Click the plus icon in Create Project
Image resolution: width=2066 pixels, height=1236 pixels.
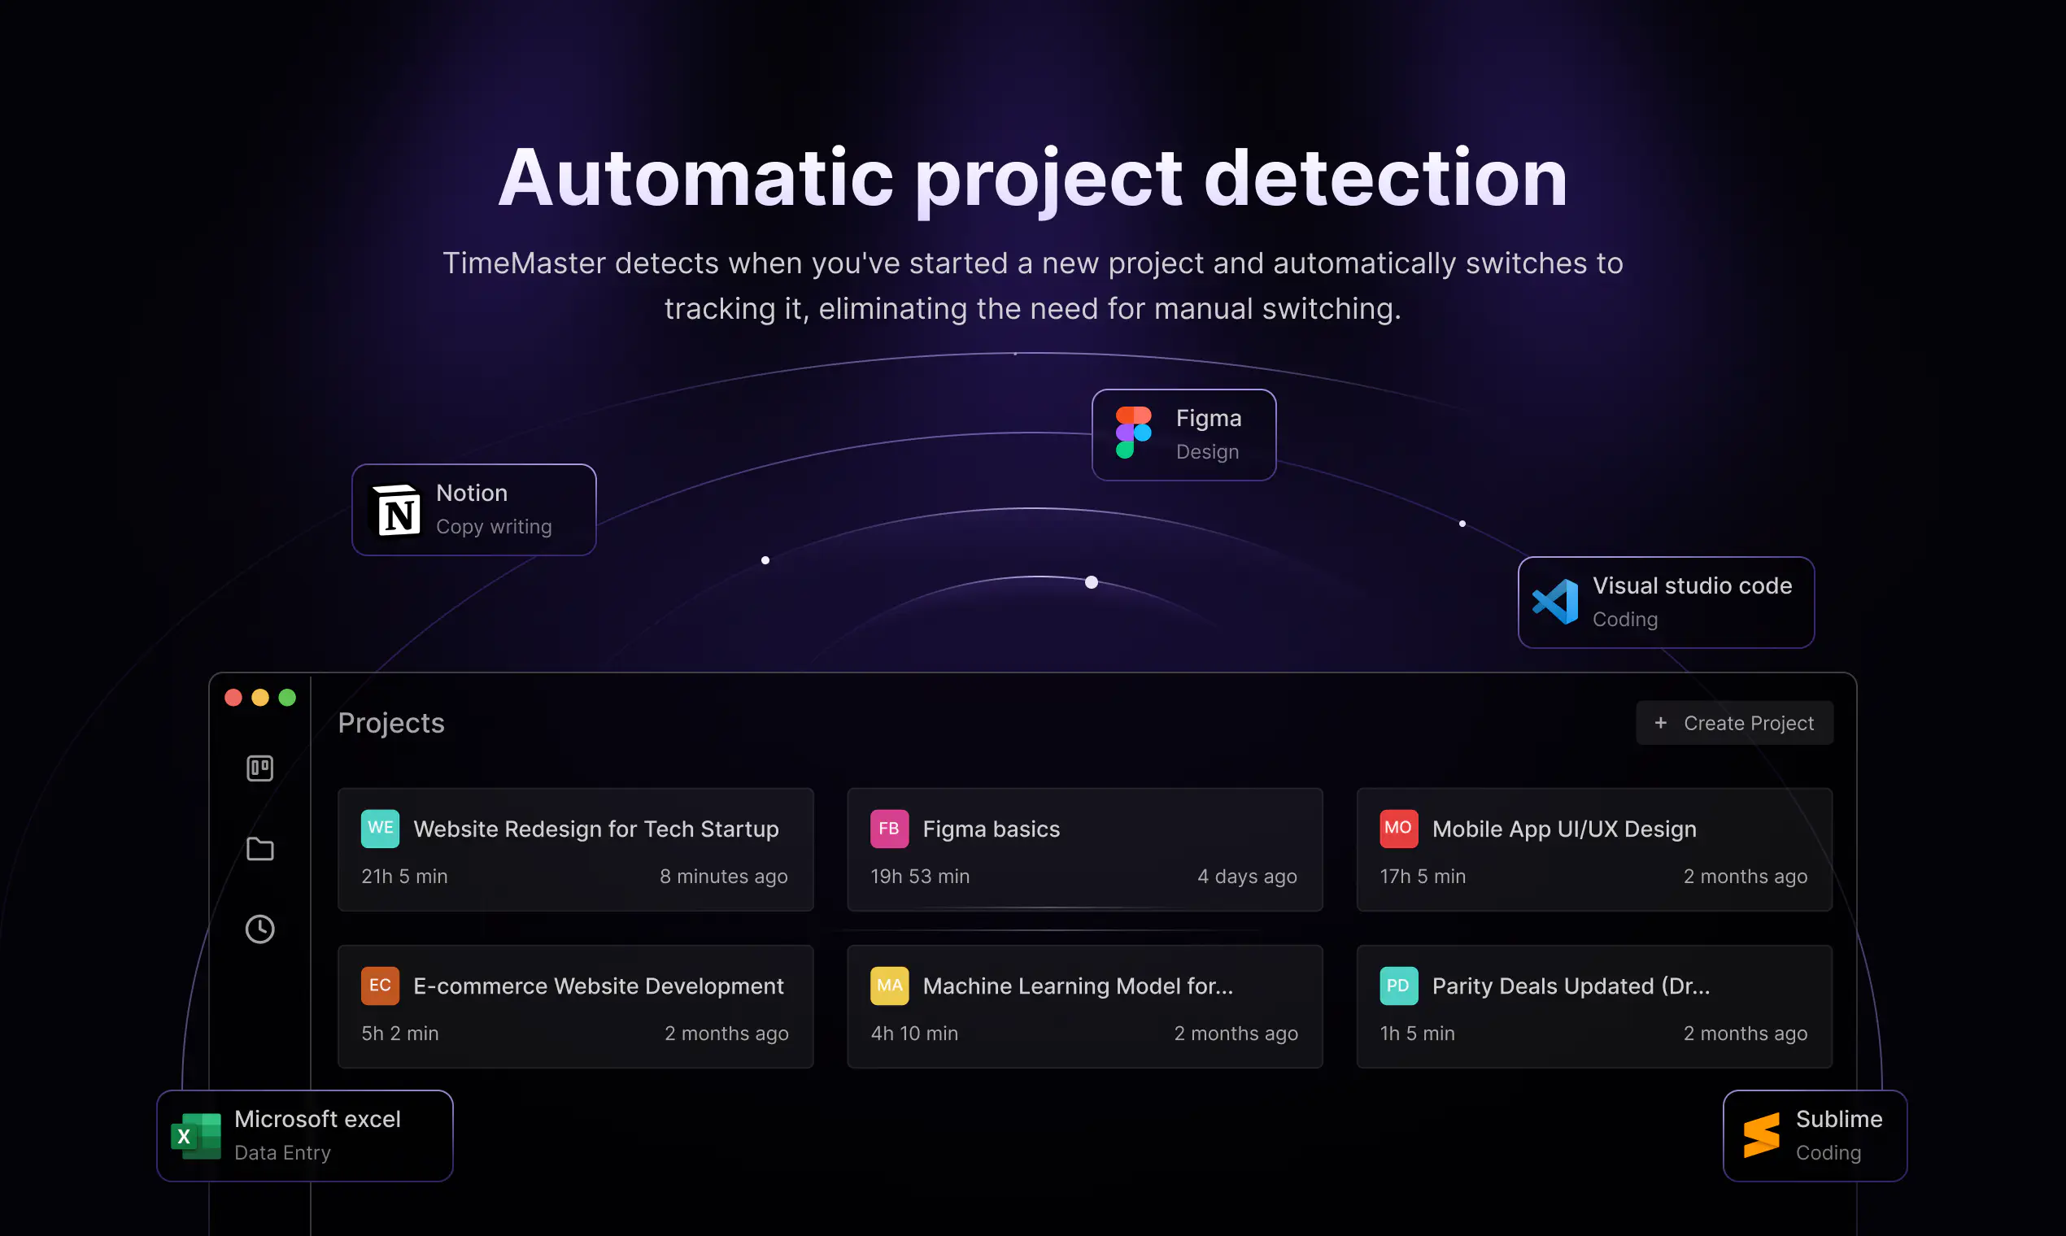[x=1660, y=722]
